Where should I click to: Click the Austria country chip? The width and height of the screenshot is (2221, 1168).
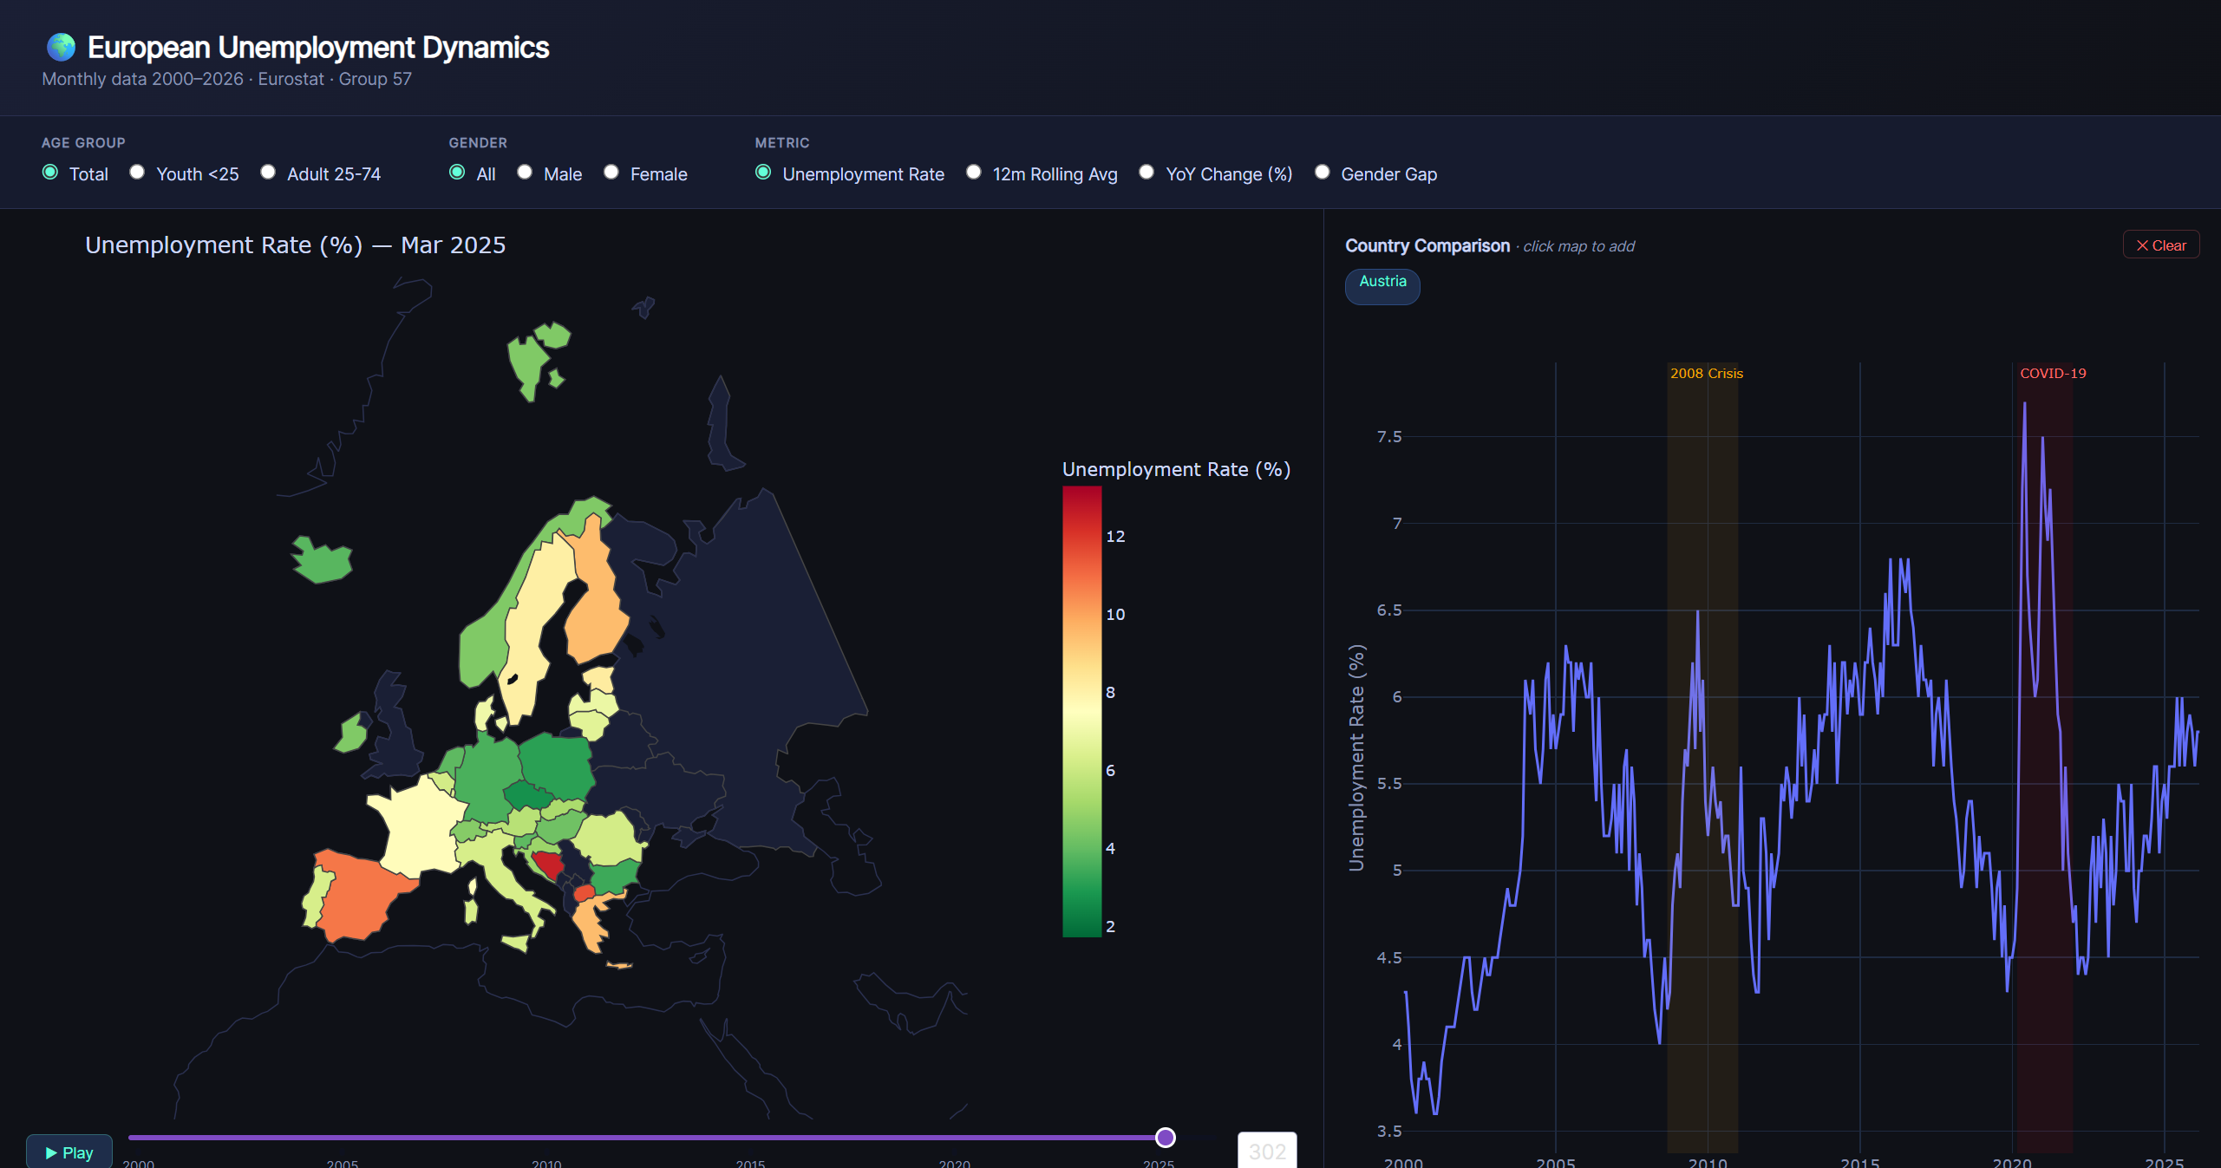pos(1382,285)
